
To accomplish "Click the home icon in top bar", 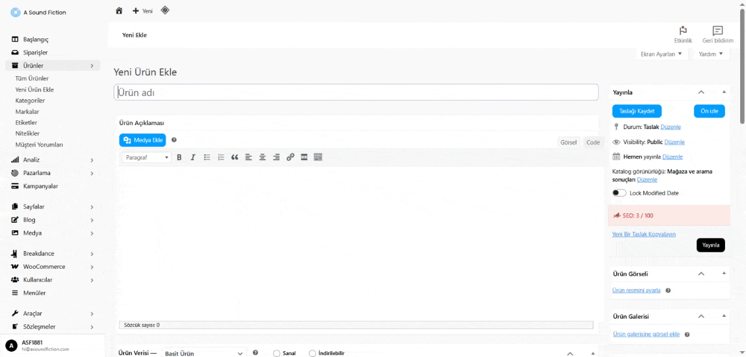I will [119, 10].
